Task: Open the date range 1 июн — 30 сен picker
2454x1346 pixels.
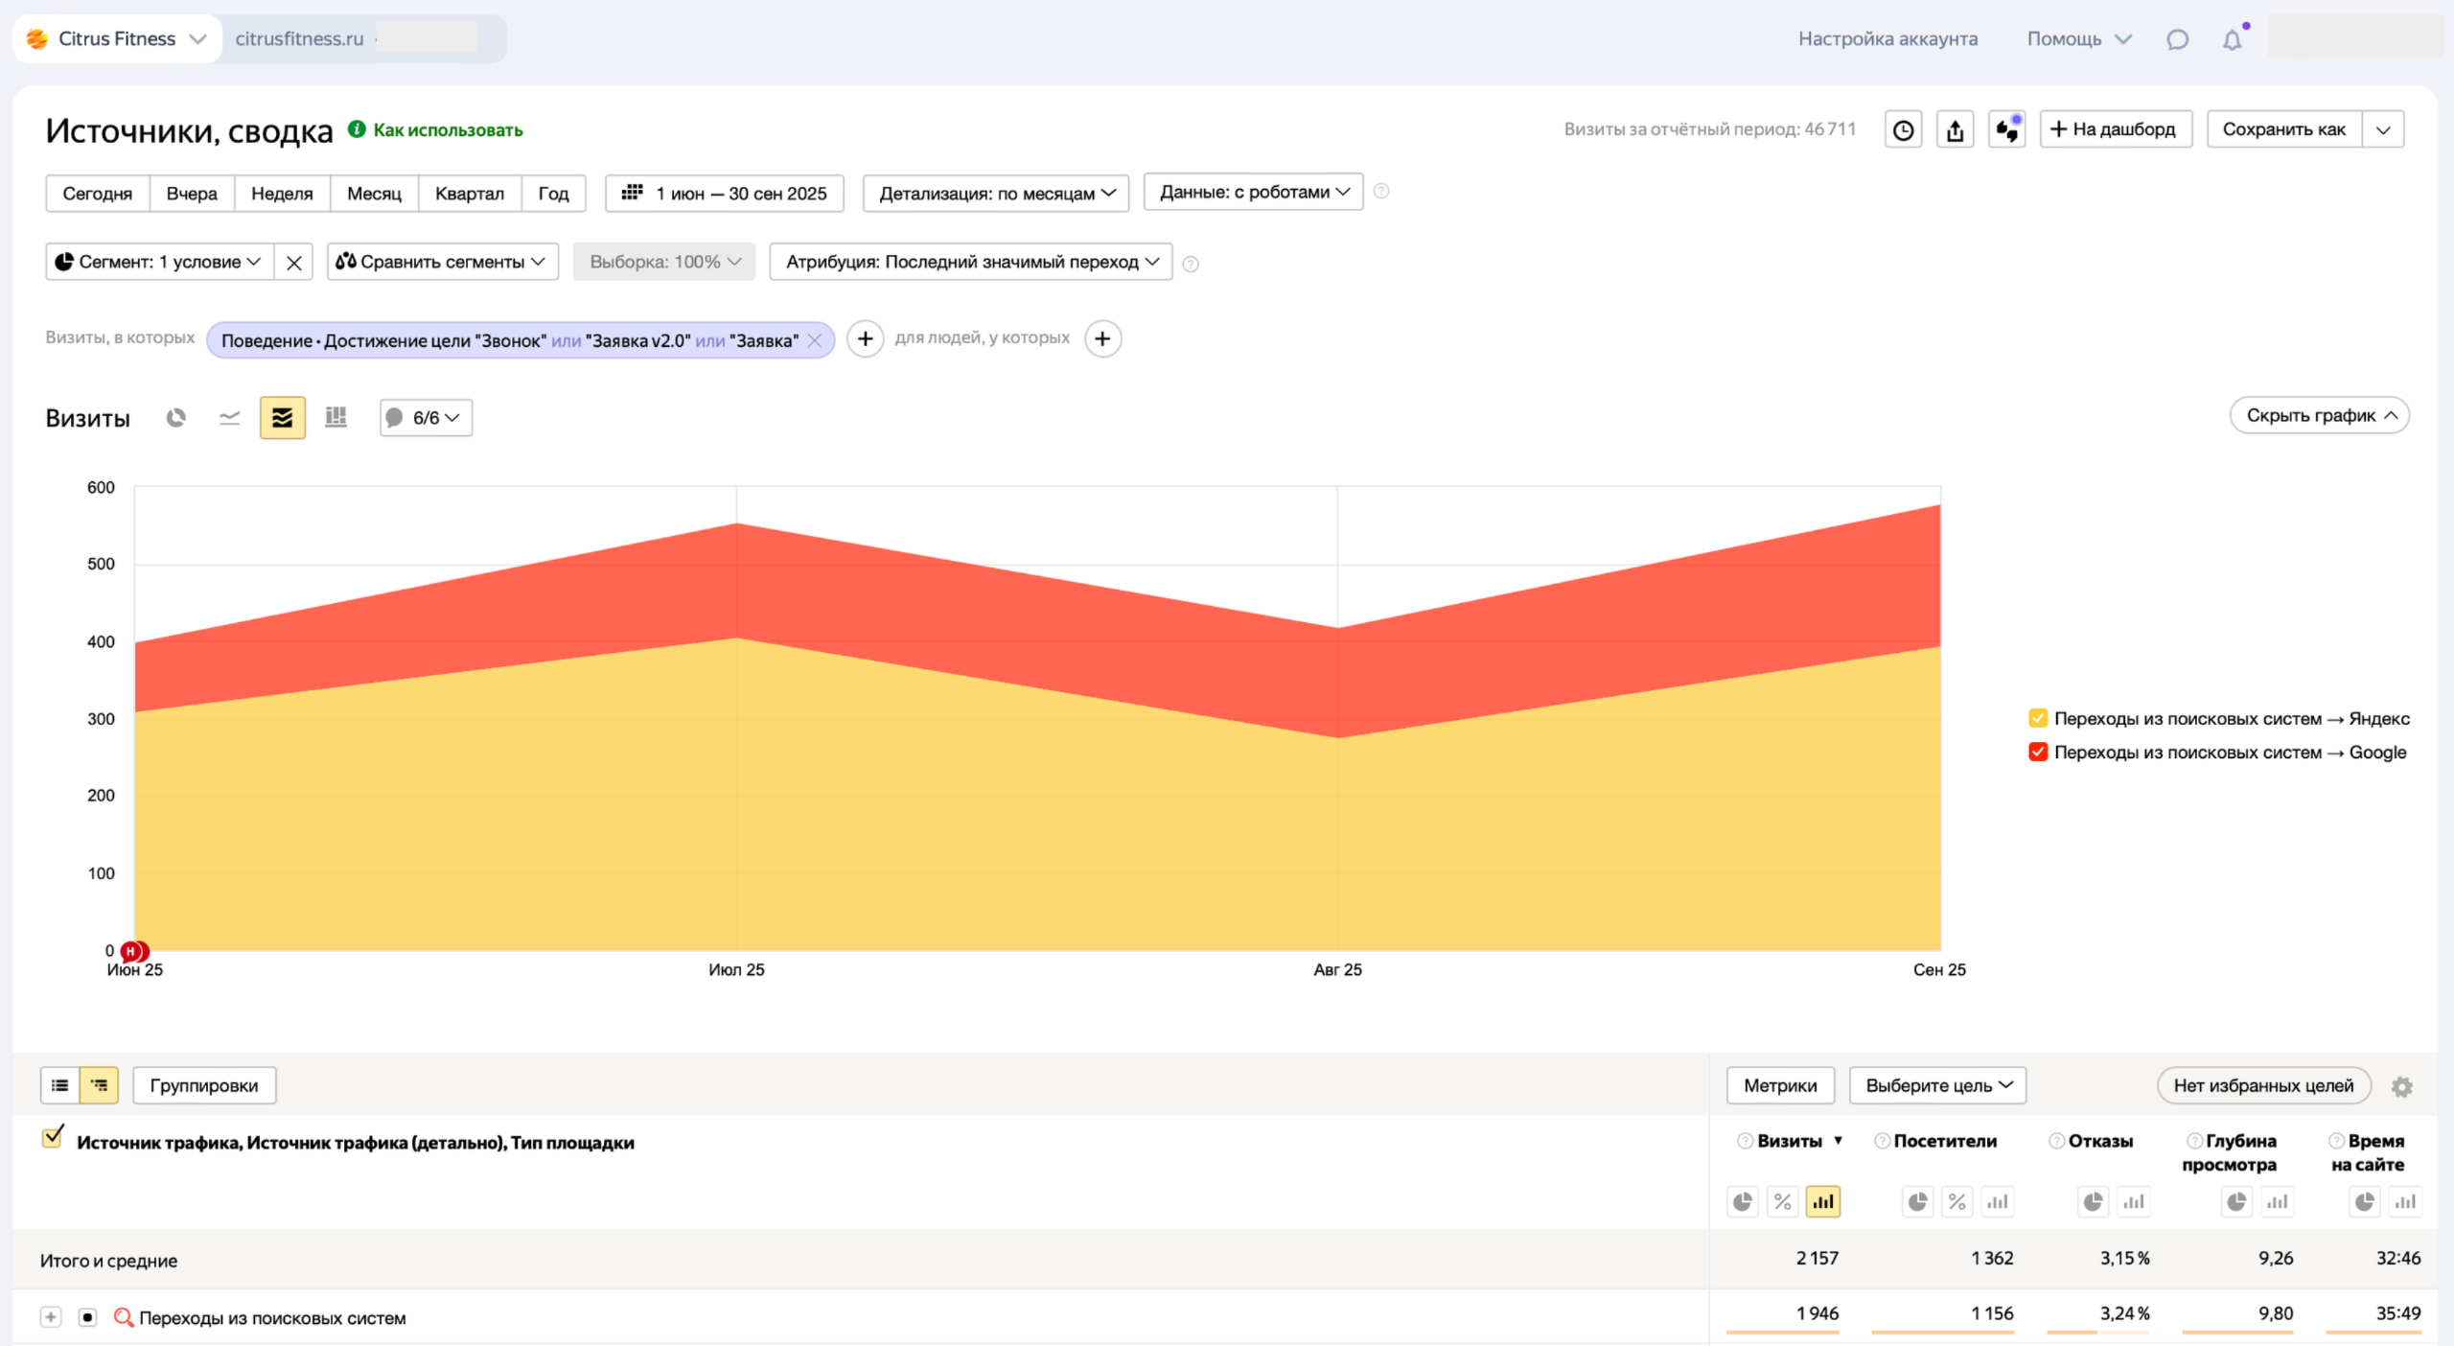Action: pos(725,194)
